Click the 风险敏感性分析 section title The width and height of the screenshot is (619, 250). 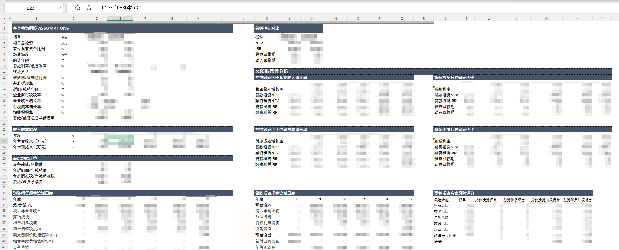pyautogui.click(x=272, y=71)
